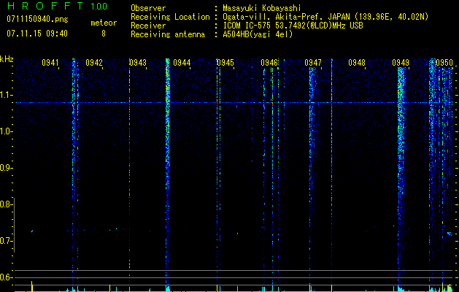The width and height of the screenshot is (459, 292).
Task: Click the 0945 time marker
Action: point(225,63)
